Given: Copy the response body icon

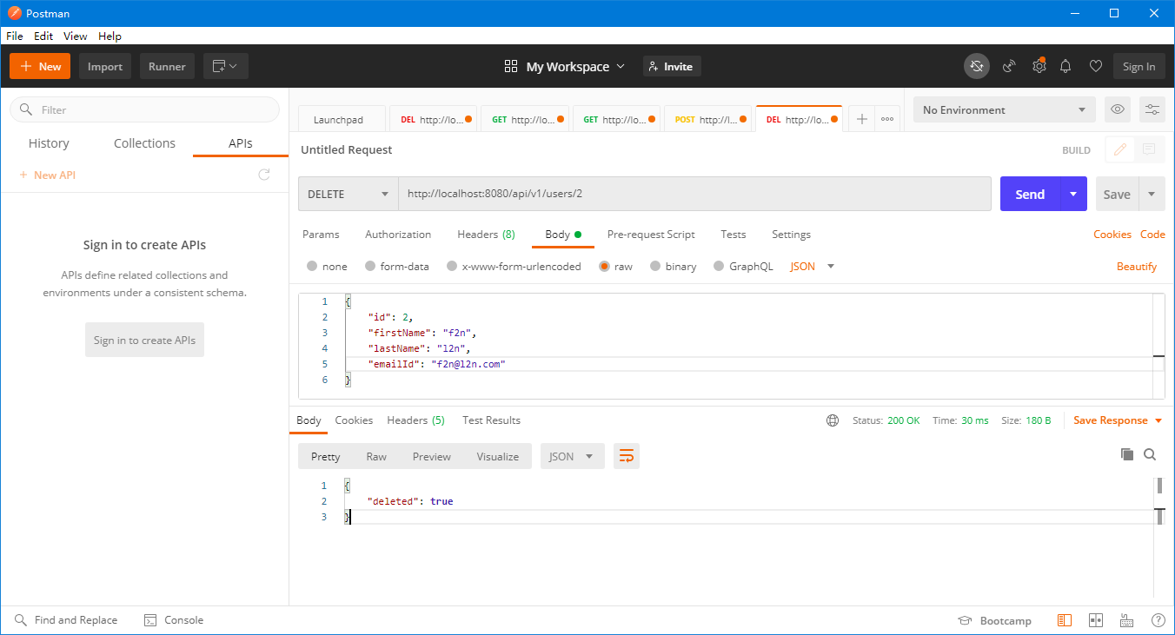Looking at the screenshot, I should coord(1127,454).
